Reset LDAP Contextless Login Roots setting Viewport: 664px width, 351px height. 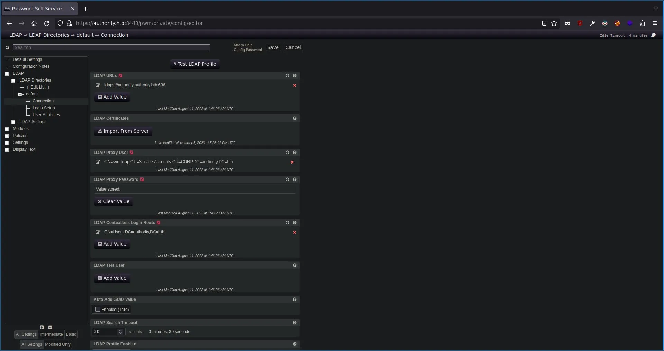pos(287,223)
